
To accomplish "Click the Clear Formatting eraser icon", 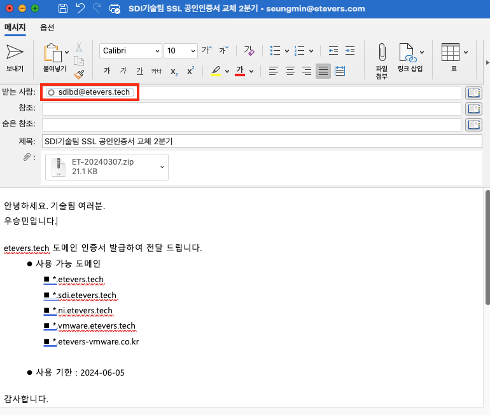I will [249, 51].
